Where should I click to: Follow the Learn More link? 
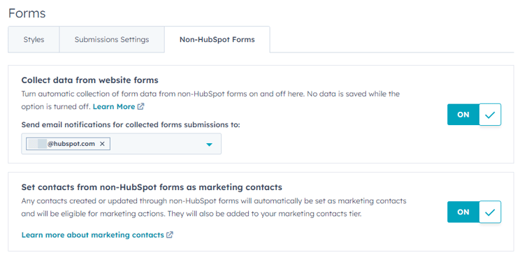114,106
